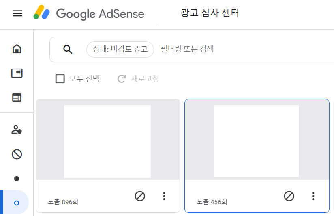Block the ad with 노출 896회
Screen dimensions: 334x216
click(x=140, y=196)
